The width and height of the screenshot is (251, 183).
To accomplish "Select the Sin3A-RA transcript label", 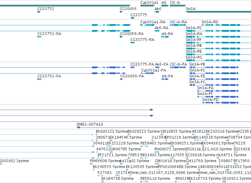I will 194,34.
